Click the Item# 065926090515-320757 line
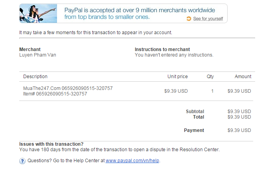Image resolution: width=272 pixels, height=174 pixels. coord(55,94)
